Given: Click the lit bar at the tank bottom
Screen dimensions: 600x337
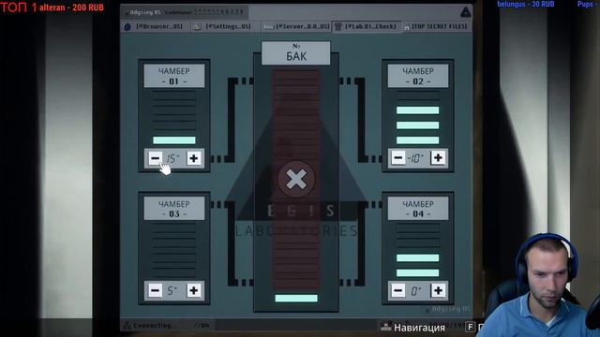Looking at the screenshot, I should click(x=296, y=298).
